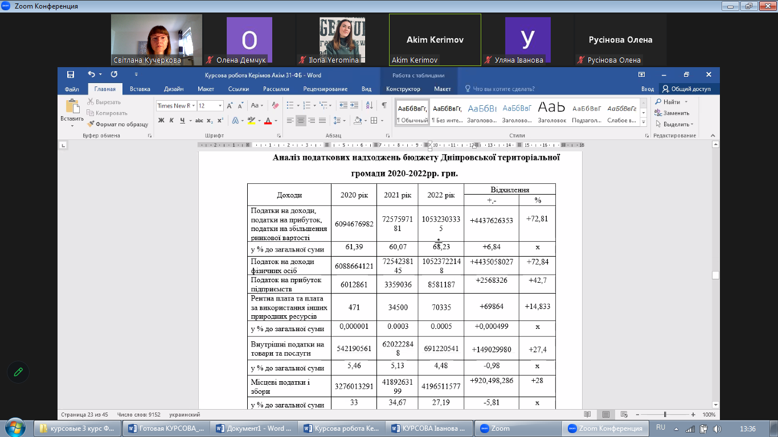
Task: Toggle italic formatting (К)
Action: tap(172, 121)
